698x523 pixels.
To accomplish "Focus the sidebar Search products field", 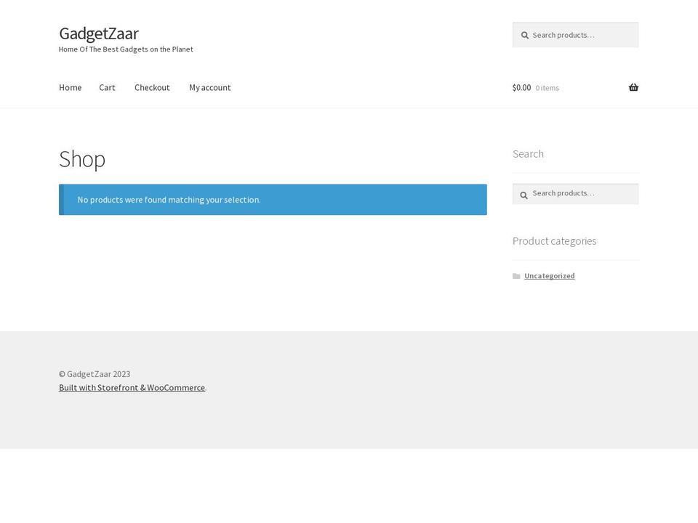I will point(575,194).
